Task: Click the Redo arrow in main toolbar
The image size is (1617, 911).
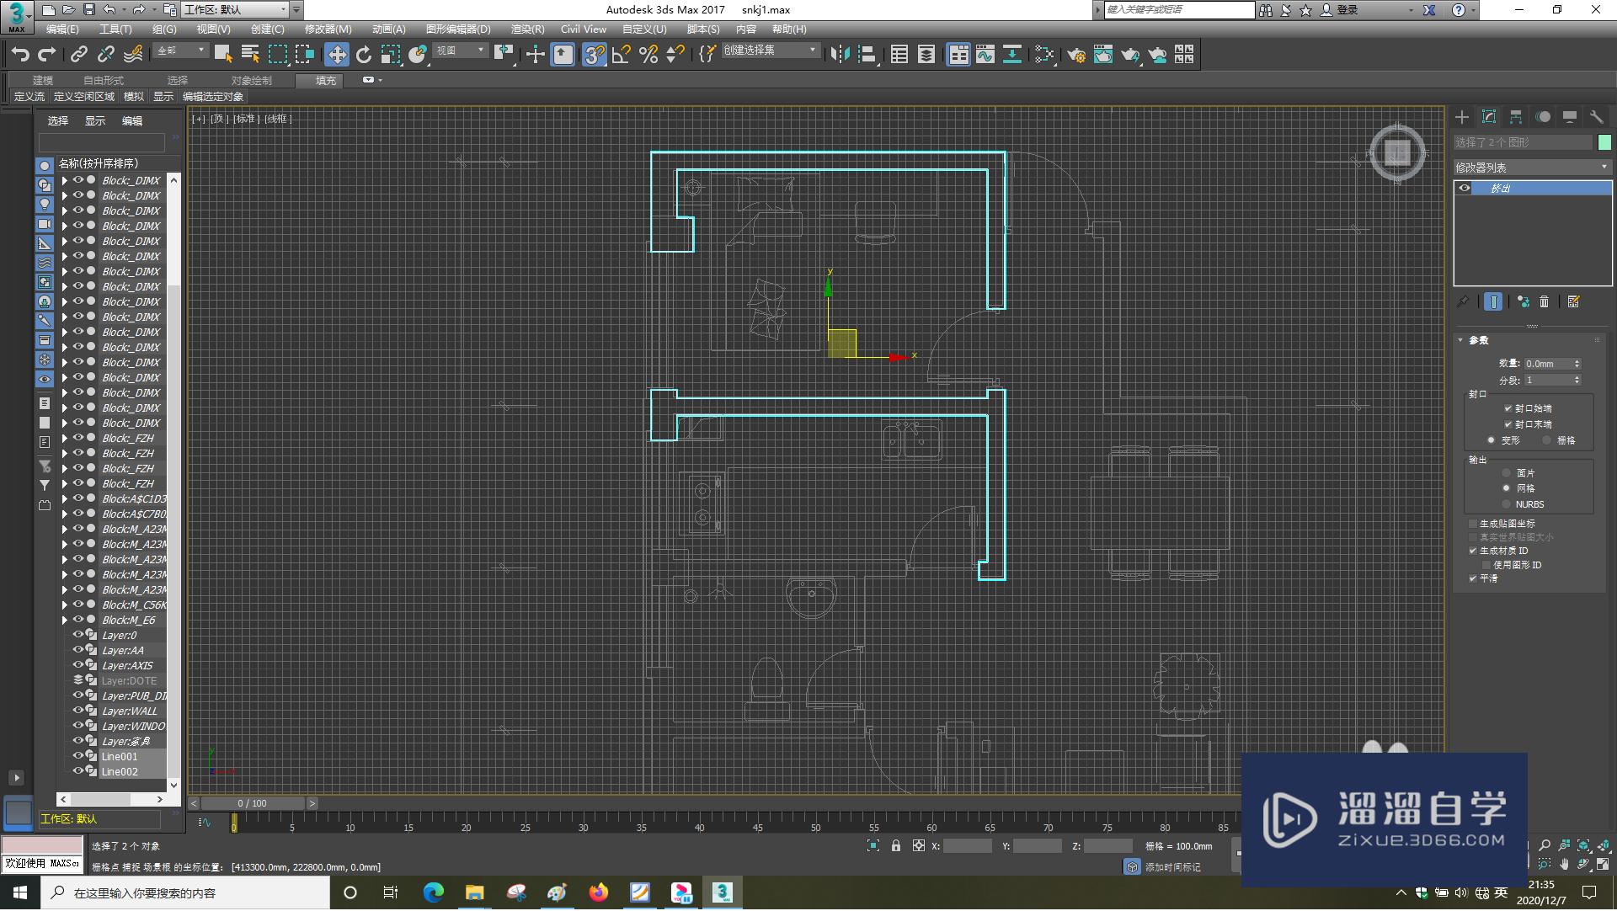Action: click(x=47, y=55)
